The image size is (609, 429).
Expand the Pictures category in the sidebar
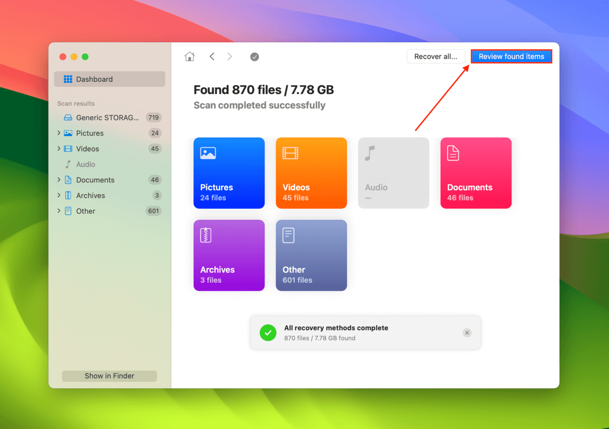58,133
